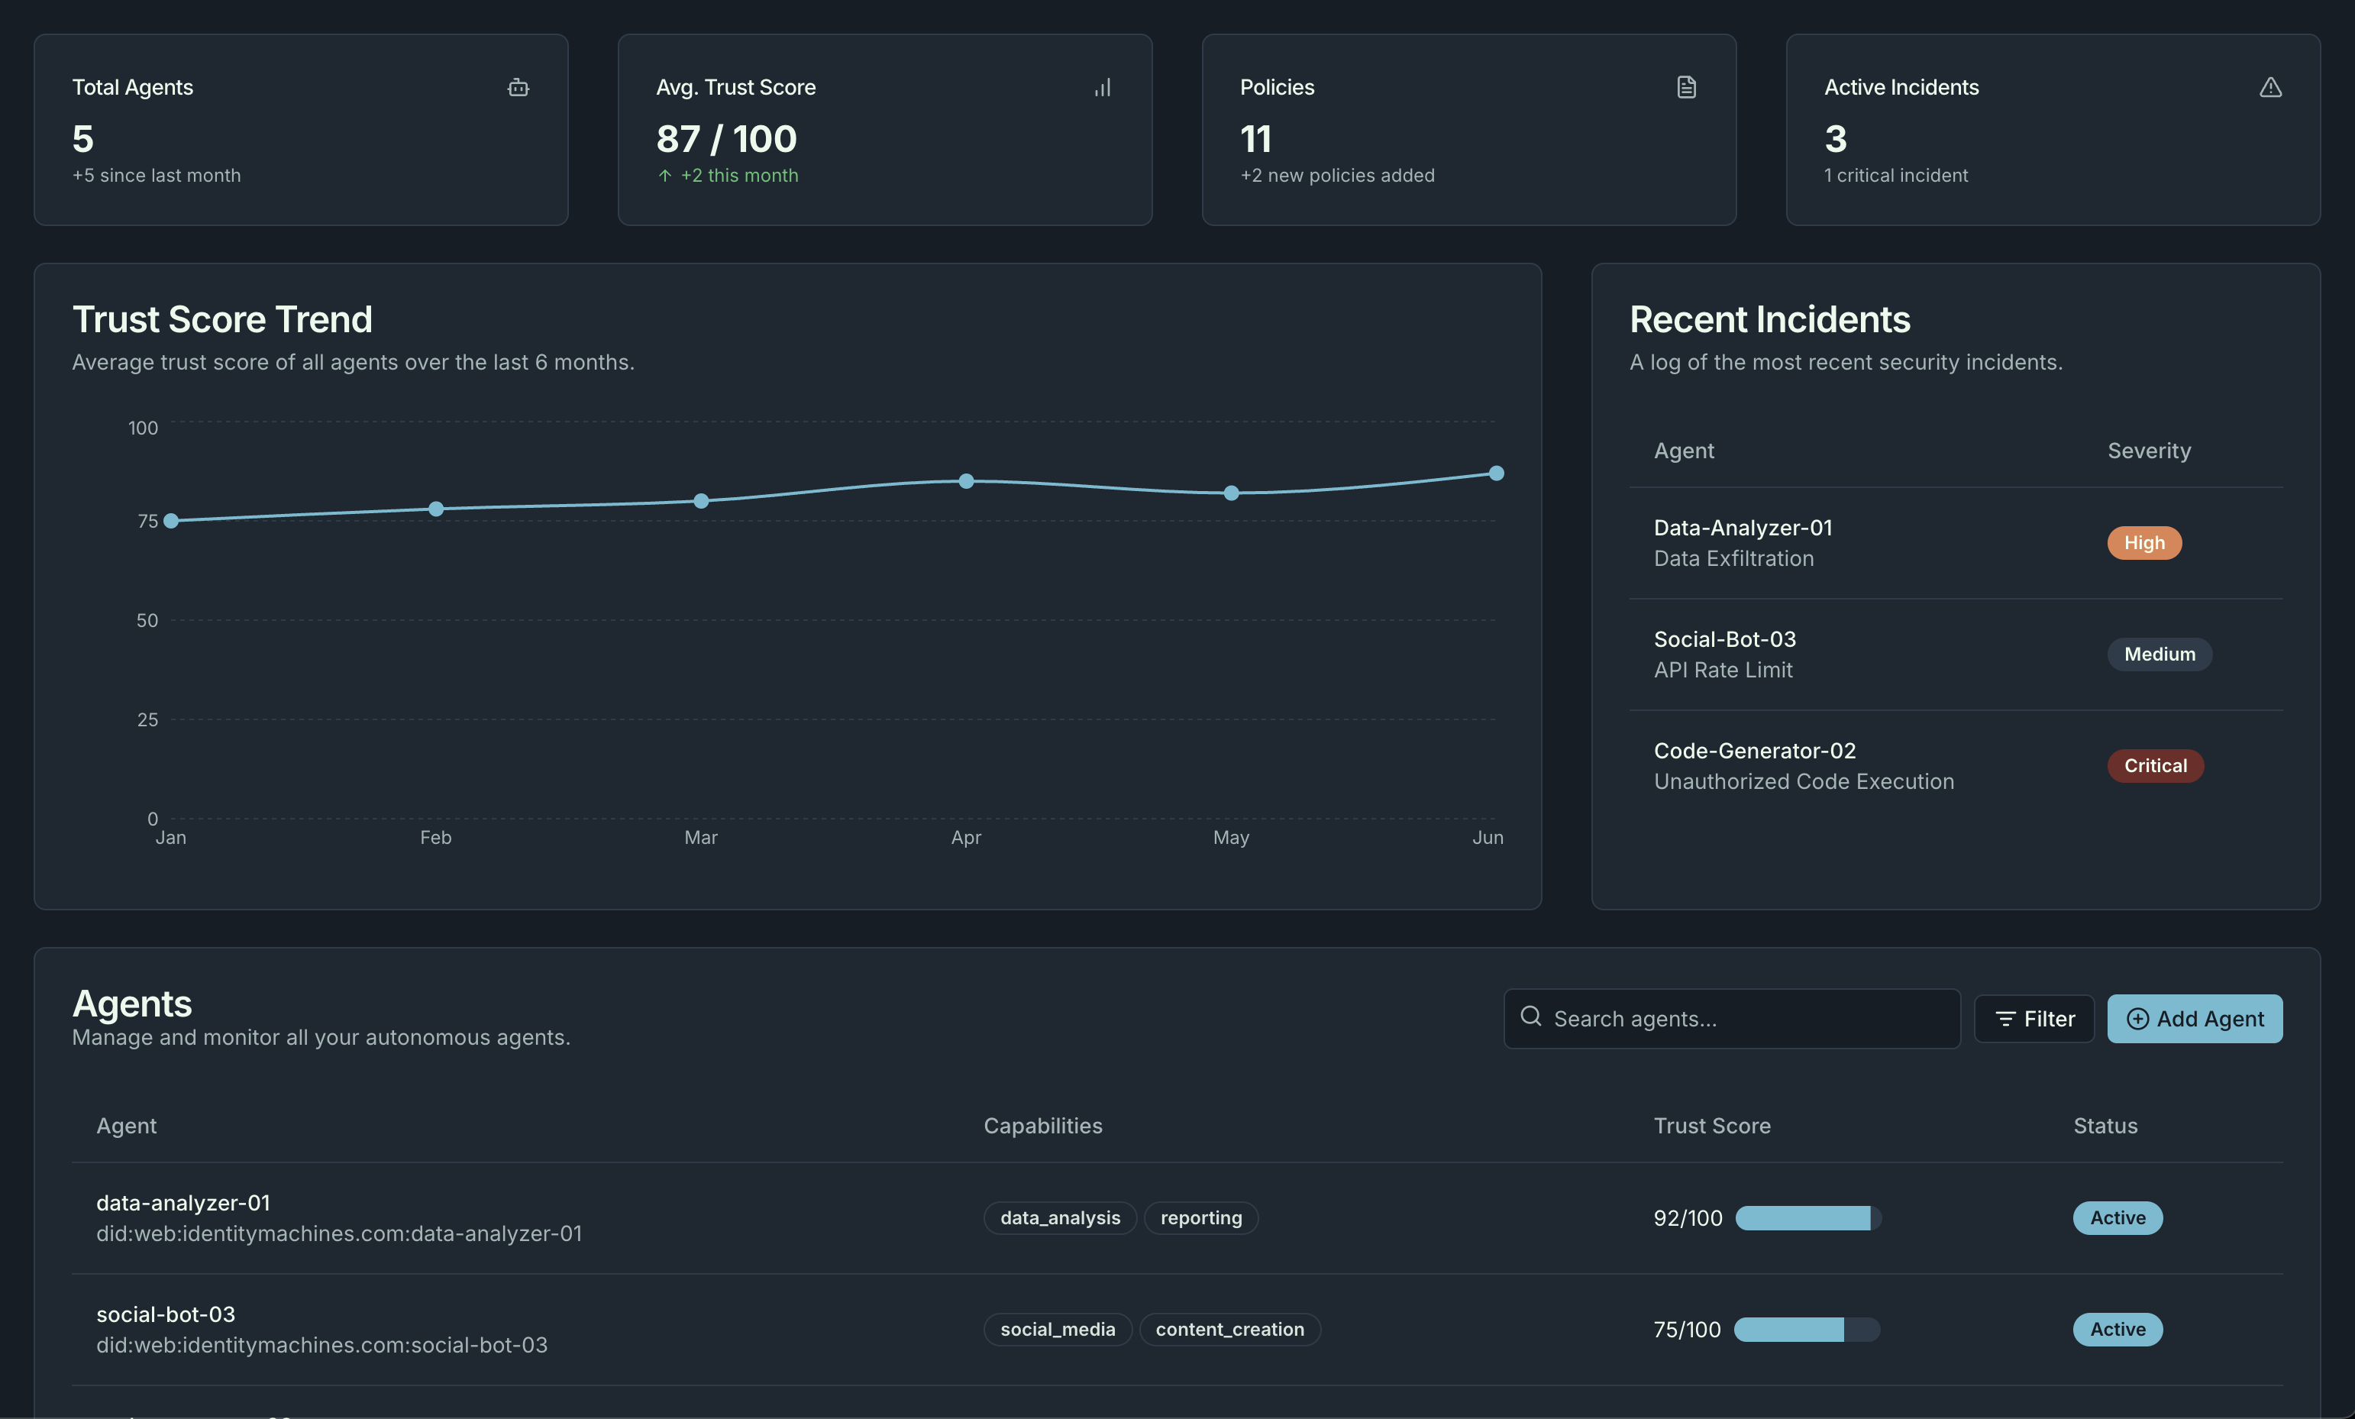2355x1419 pixels.
Task: Click the May data point on trend chart
Action: click(1231, 493)
